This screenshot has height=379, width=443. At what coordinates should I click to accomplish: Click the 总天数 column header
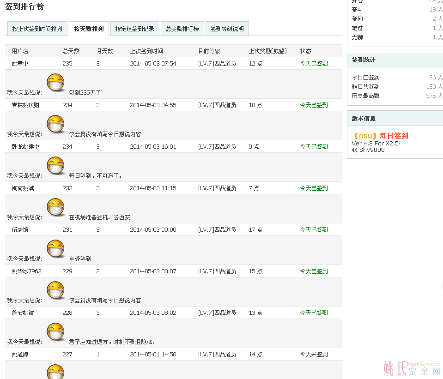click(71, 51)
